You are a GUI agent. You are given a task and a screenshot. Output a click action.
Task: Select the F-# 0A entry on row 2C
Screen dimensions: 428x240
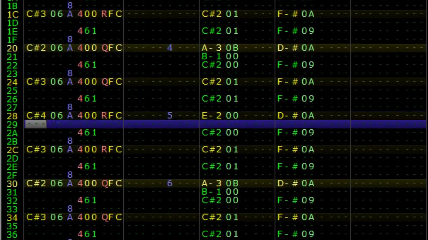click(x=296, y=149)
